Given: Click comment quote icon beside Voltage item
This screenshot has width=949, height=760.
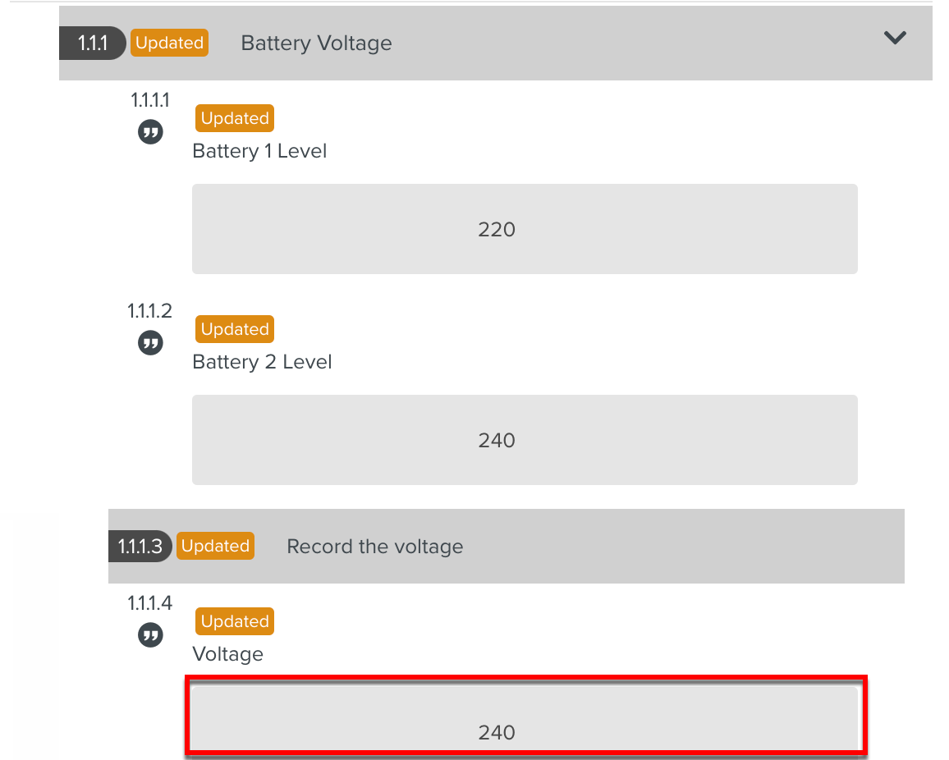Looking at the screenshot, I should [150, 635].
